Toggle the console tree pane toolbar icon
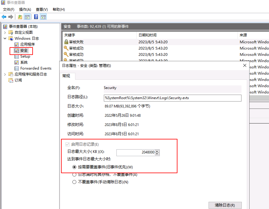 [27, 17]
